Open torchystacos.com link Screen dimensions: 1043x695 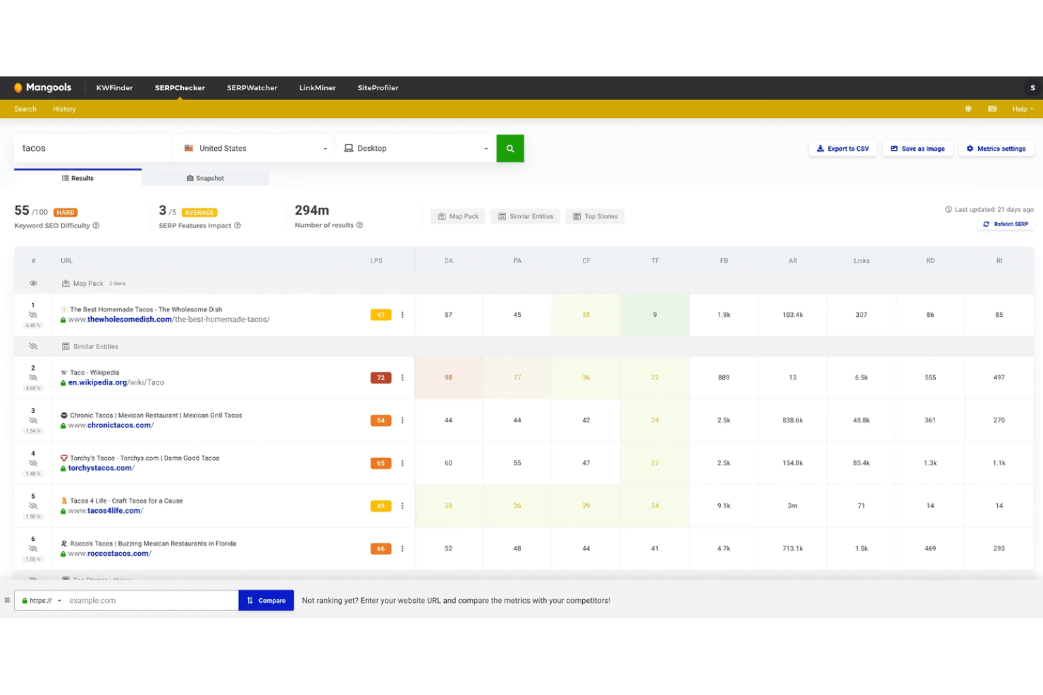click(x=101, y=468)
